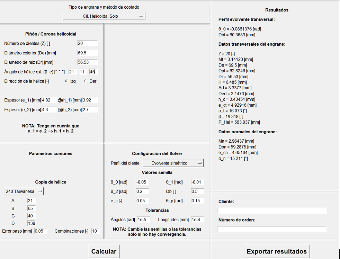Focus the Número de orden field
This screenshot has height=259, width=340.
click(272, 229)
